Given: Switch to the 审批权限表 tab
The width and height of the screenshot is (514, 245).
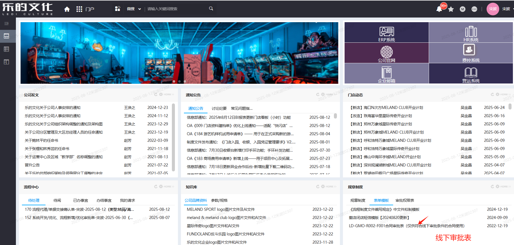Looking at the screenshot, I should coord(405,200).
